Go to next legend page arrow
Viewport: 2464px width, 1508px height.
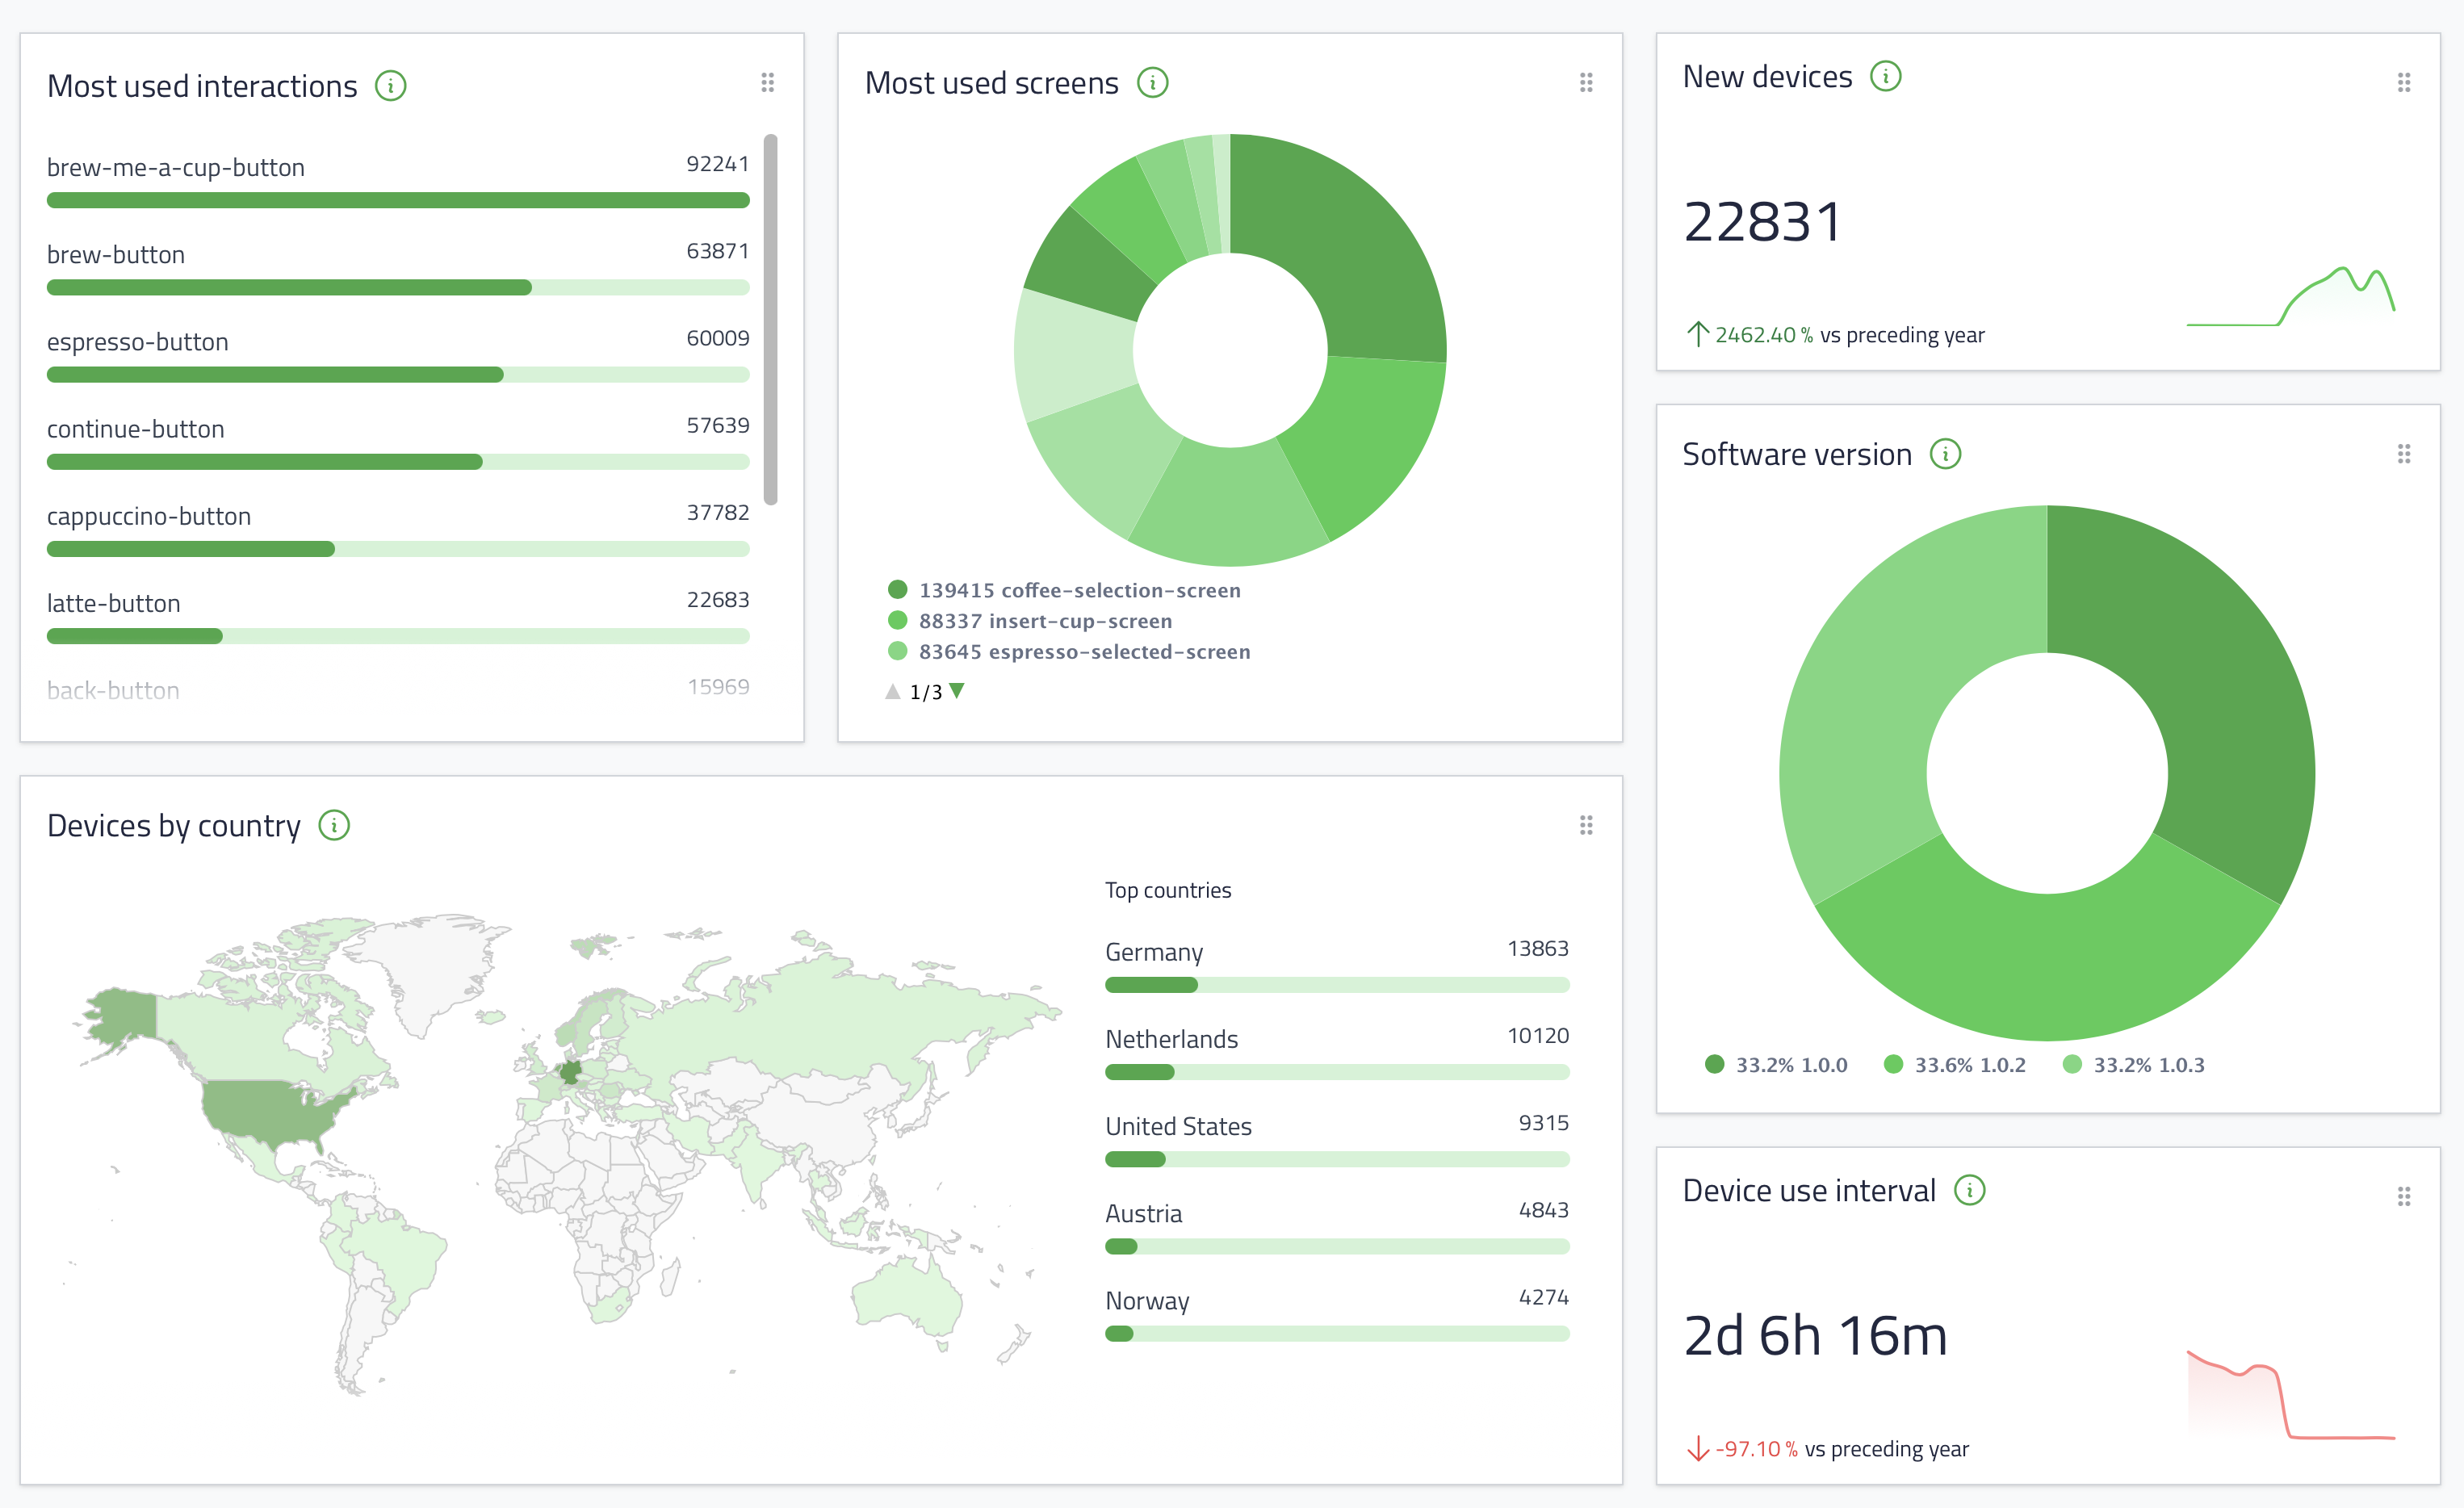[x=957, y=691]
